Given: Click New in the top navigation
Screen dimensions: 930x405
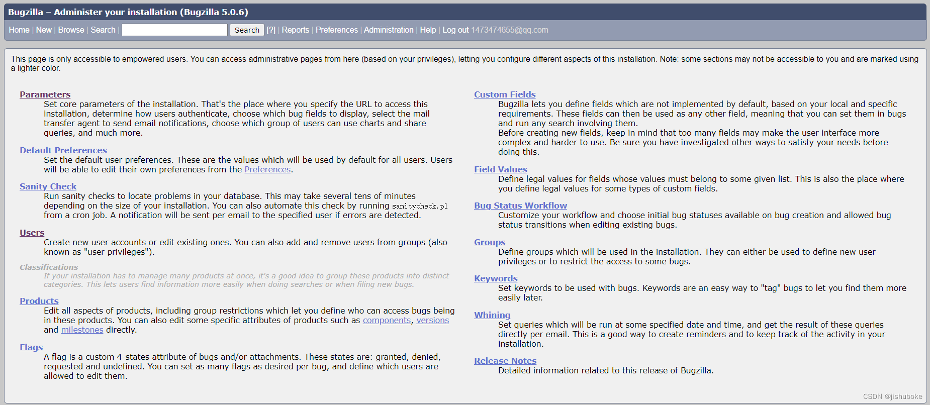Looking at the screenshot, I should (44, 30).
